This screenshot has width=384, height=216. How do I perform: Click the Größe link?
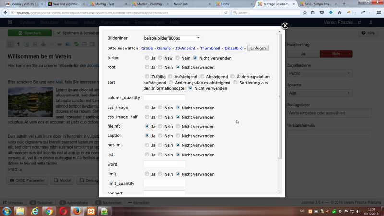147,48
